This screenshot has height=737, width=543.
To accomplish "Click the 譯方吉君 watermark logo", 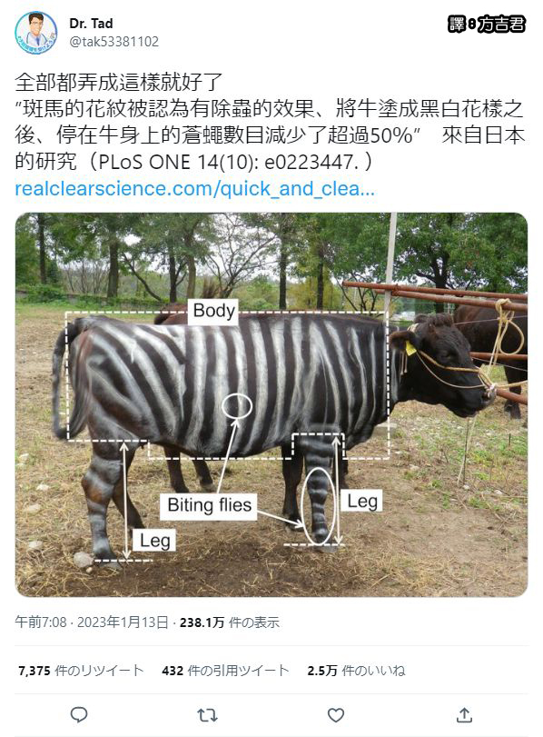I will (487, 24).
